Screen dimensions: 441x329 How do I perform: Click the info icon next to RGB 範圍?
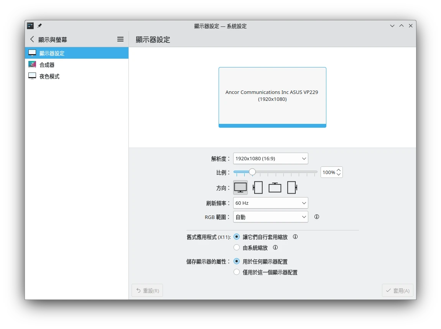(x=317, y=217)
